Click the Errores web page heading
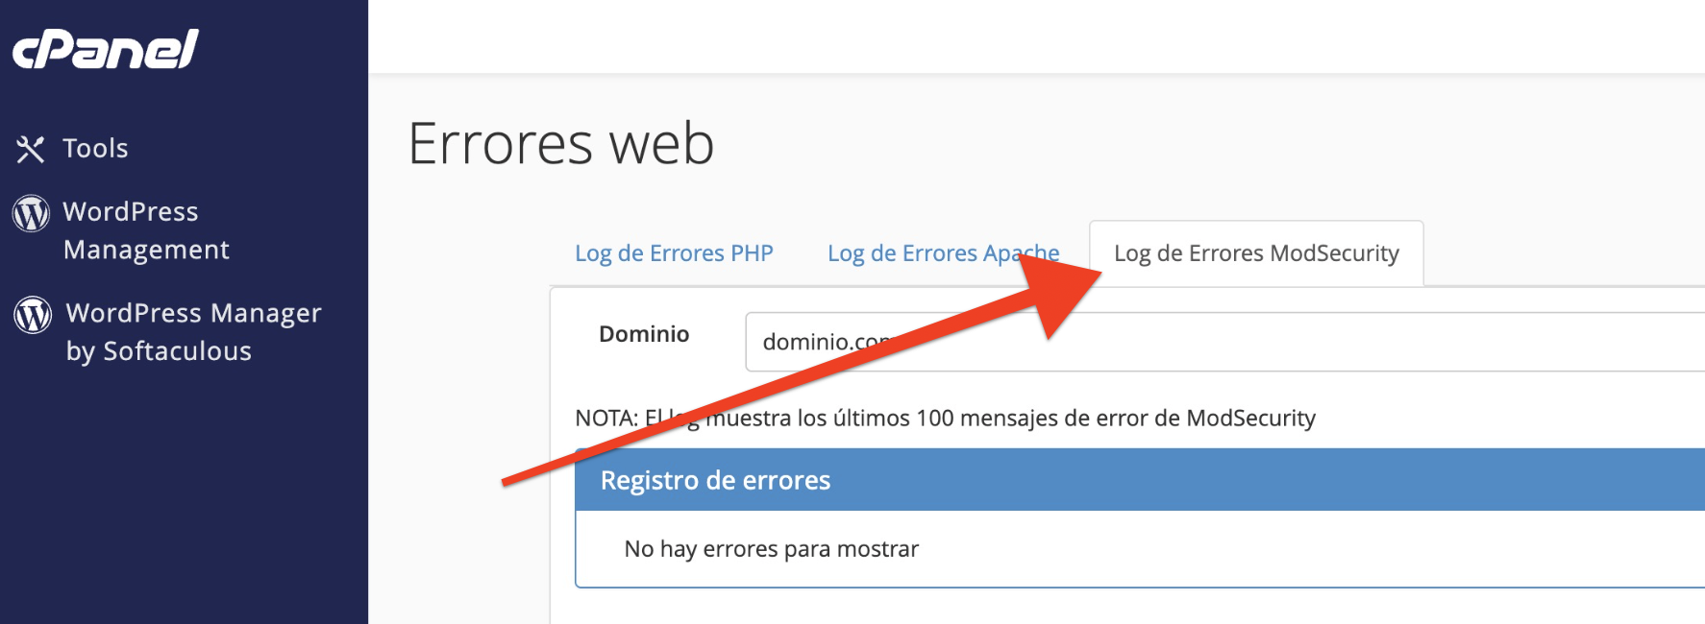This screenshot has width=1705, height=624. click(x=560, y=144)
